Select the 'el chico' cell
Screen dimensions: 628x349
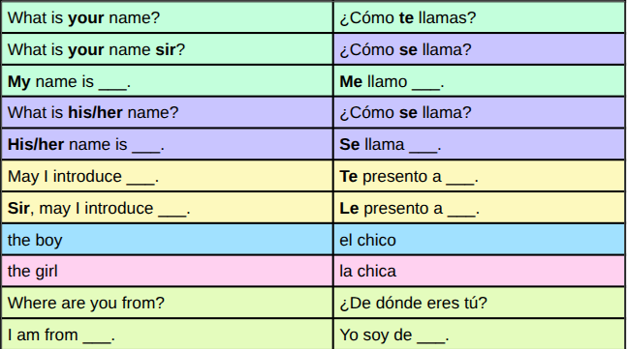(x=479, y=240)
